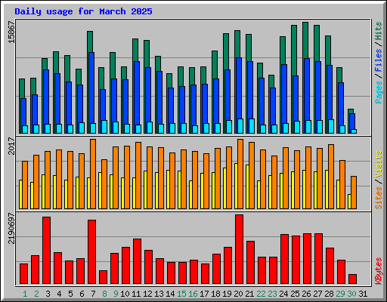Click the day 30 label on the x-axis
The image size is (387, 302).
point(351,294)
